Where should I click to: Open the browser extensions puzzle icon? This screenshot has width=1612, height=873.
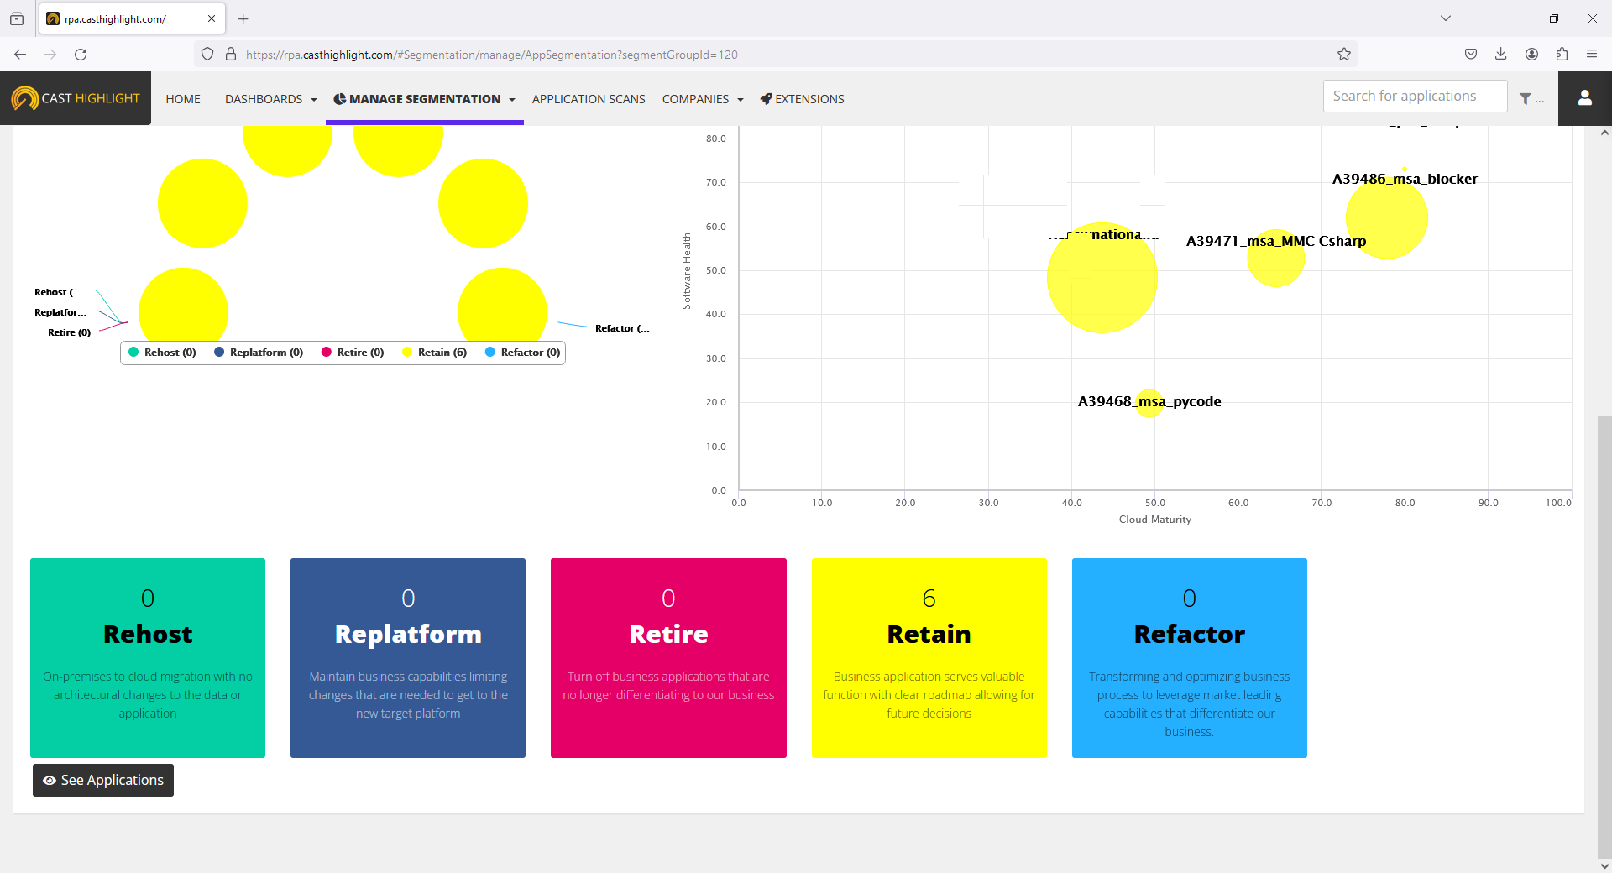(1562, 54)
